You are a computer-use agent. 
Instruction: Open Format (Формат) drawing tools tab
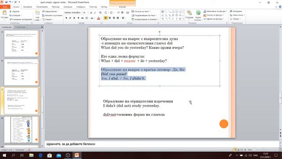122,7
